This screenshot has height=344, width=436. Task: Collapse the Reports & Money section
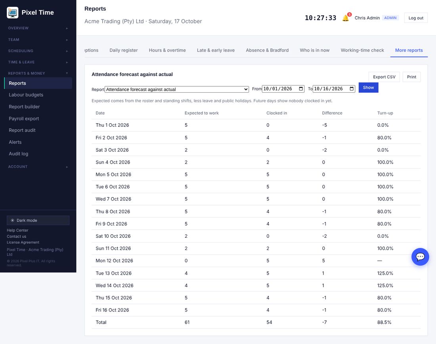[x=38, y=73]
